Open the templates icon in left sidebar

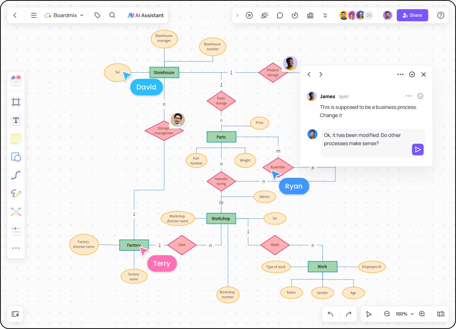coord(16,81)
